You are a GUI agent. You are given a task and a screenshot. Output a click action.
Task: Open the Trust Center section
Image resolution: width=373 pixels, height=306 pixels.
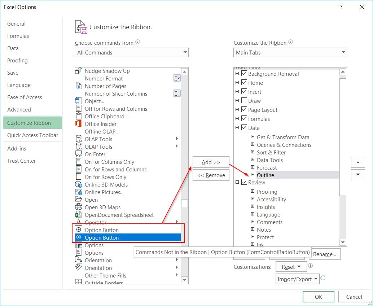point(21,161)
